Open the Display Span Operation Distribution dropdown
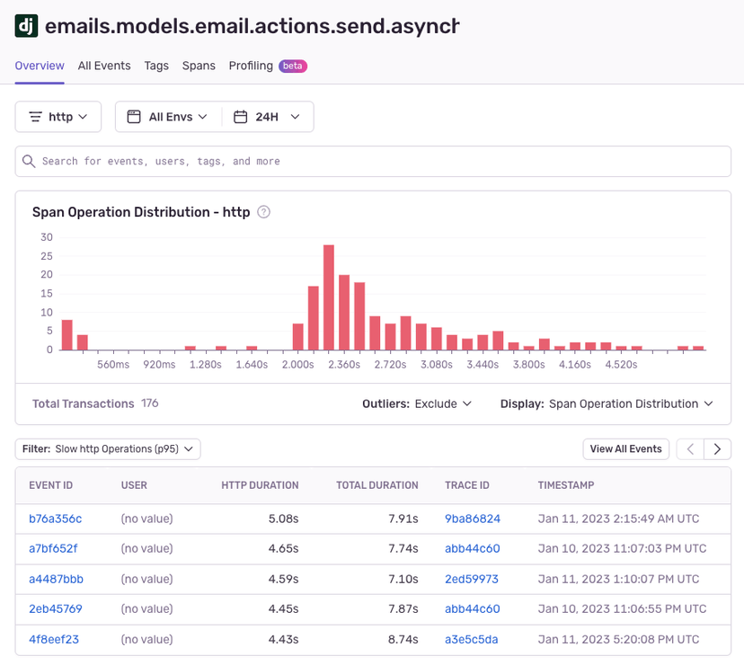 click(629, 403)
